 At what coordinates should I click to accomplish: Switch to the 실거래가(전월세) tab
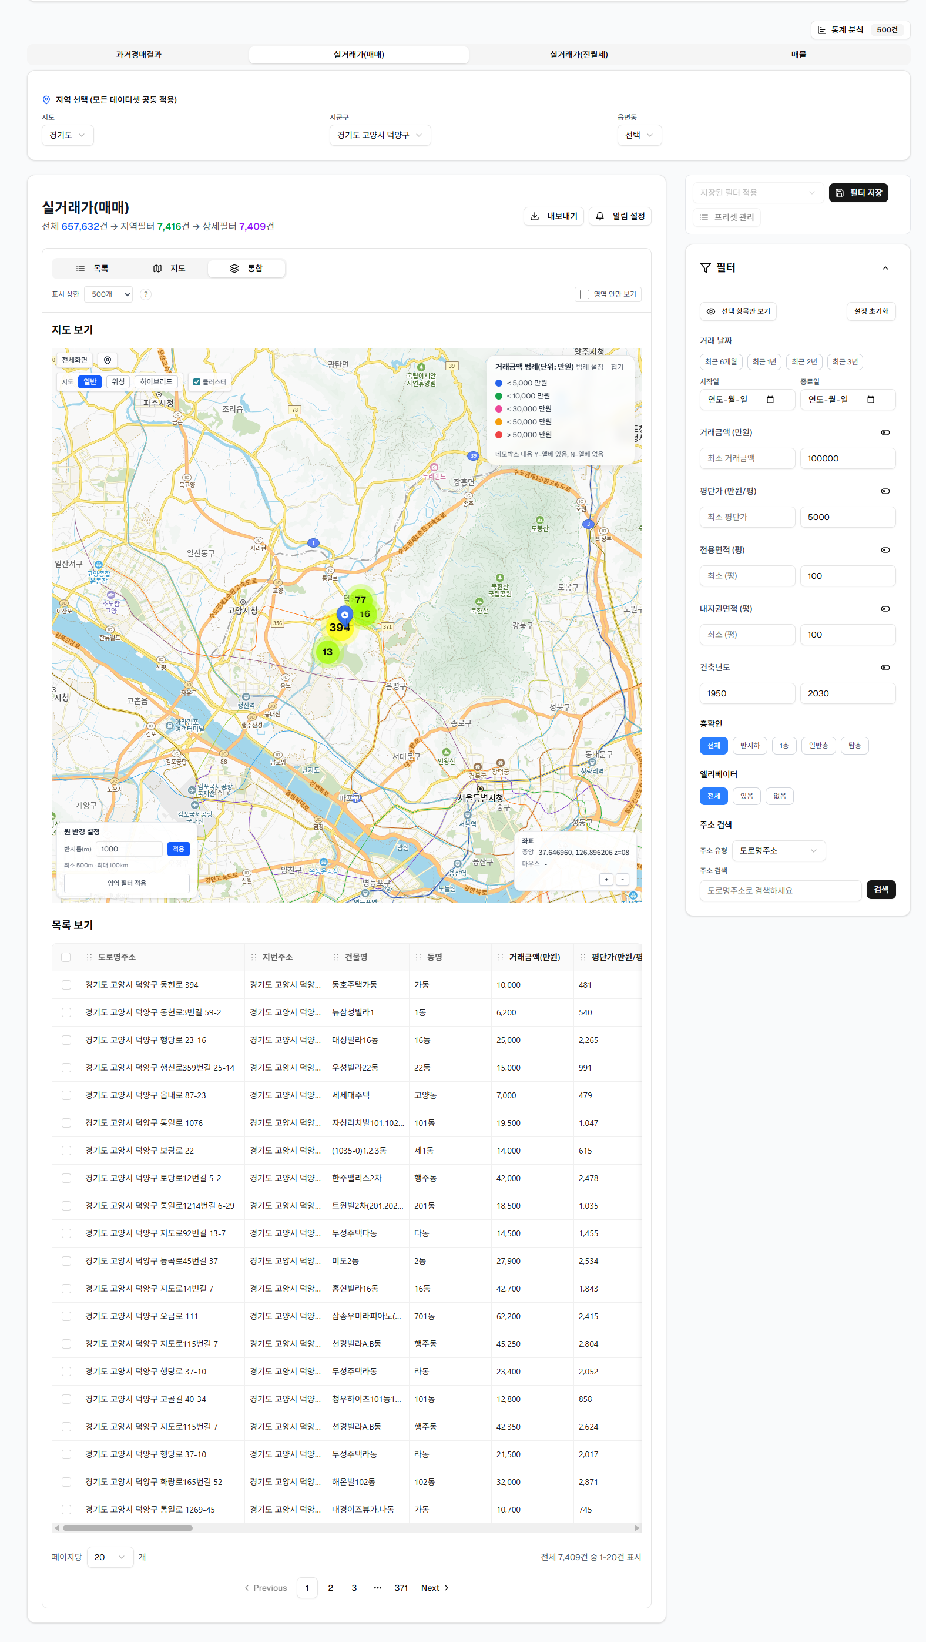(578, 55)
